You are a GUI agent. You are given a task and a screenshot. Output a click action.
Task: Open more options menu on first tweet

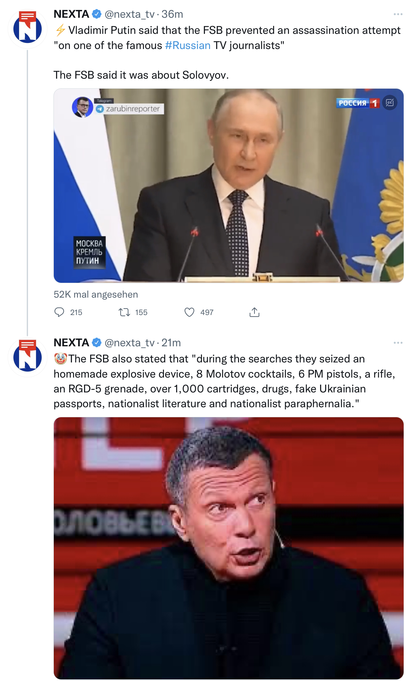[x=398, y=14]
